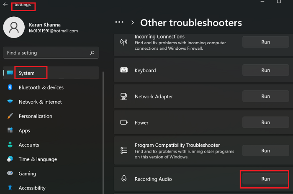This screenshot has width=293, height=194.
Task: Run the Keyboard troubleshooter
Action: [x=265, y=71]
